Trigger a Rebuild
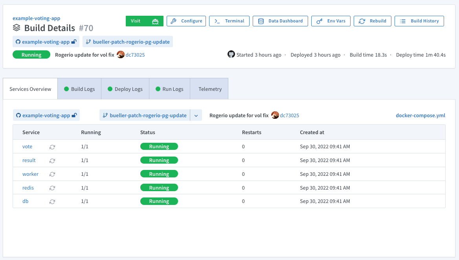The width and height of the screenshot is (459, 260). tap(373, 21)
